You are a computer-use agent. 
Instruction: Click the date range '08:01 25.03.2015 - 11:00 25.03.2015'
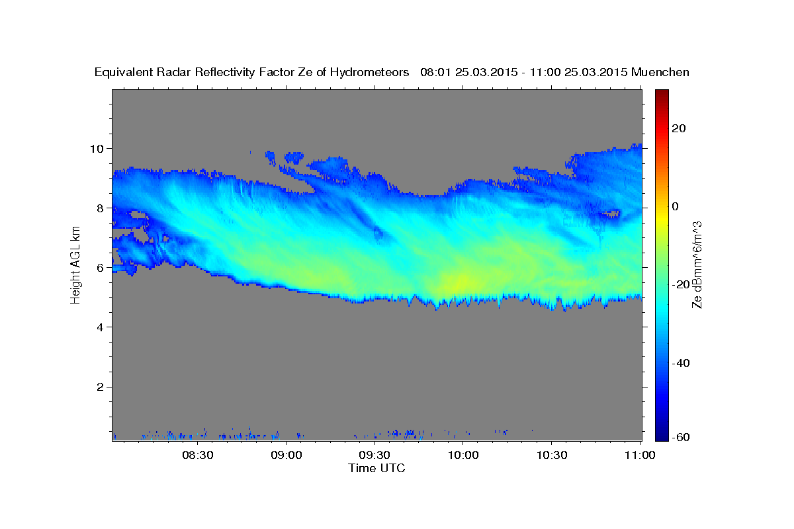click(524, 72)
